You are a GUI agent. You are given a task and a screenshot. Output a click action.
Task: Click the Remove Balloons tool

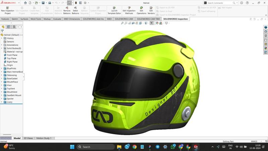(67, 11)
